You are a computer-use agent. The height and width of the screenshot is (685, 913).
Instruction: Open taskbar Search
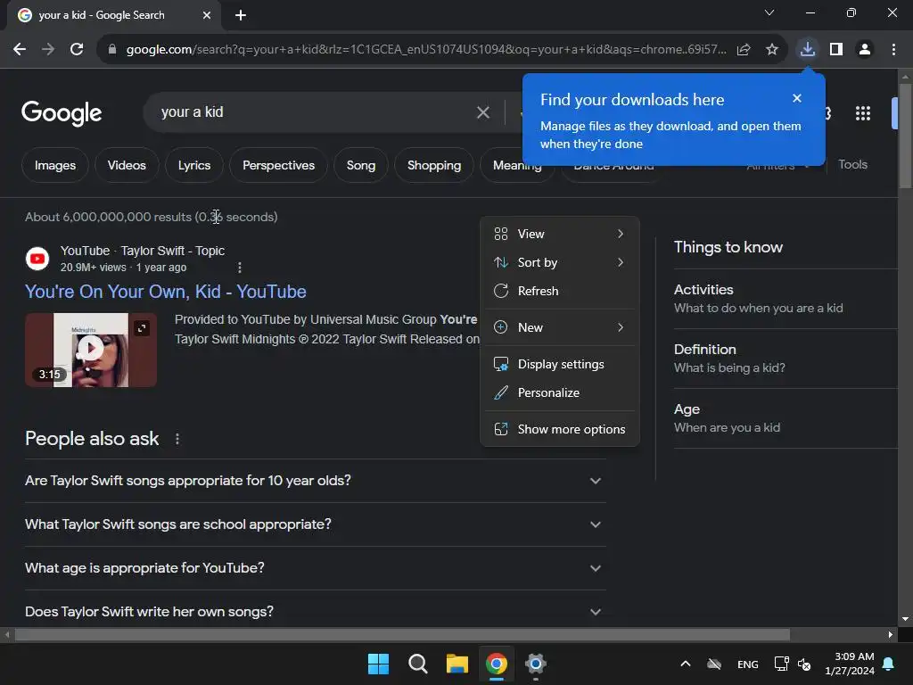click(x=417, y=664)
